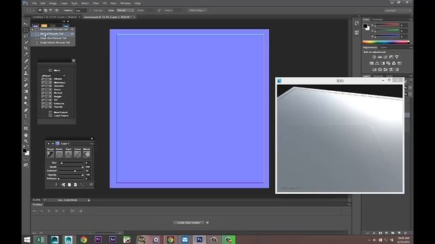Select the Clone Stamp tool

(x=26, y=73)
